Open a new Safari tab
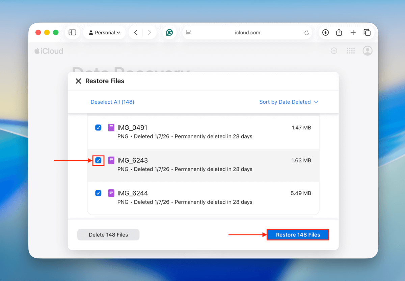 [x=353, y=32]
